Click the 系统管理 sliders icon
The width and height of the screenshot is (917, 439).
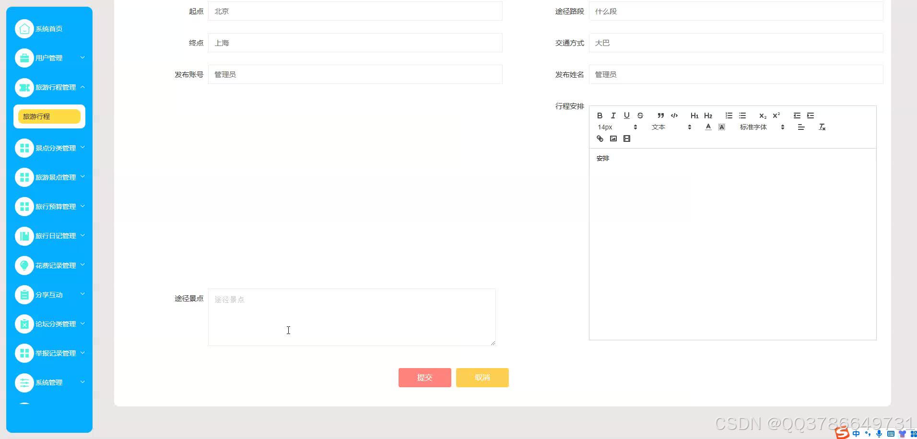tap(24, 382)
